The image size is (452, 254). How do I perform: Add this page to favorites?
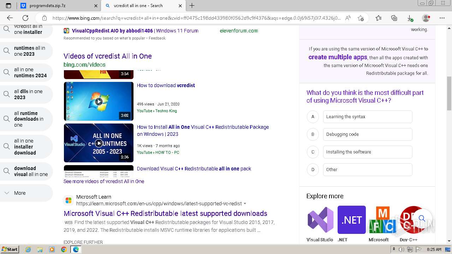361,18
